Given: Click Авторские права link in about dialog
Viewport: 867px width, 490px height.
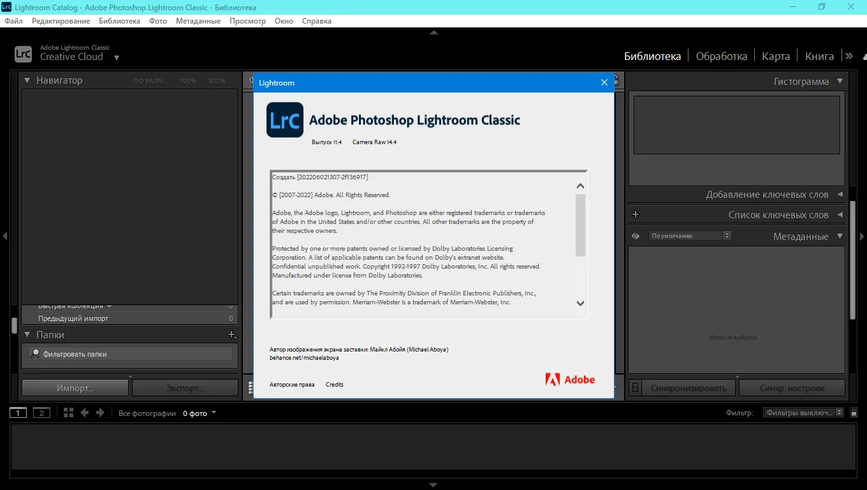Looking at the screenshot, I should click(292, 385).
